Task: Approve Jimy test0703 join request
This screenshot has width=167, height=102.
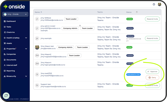Action: 152,72
